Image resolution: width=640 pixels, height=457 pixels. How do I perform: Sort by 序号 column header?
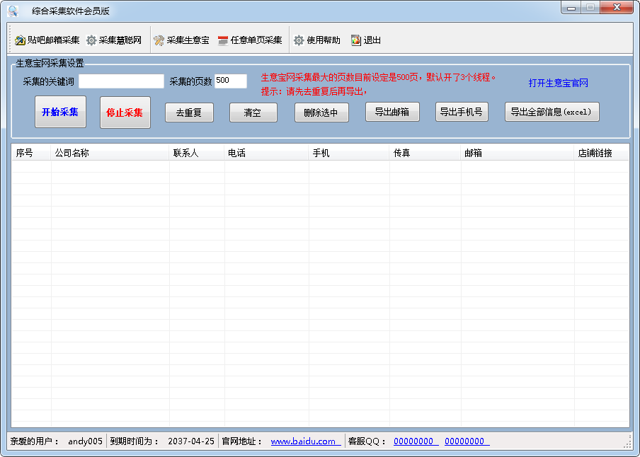31,153
